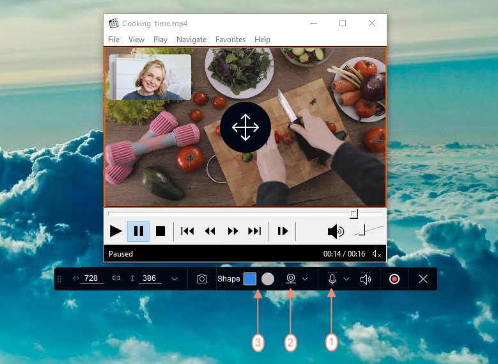
Task: Open the Favorites menu
Action: coord(230,40)
